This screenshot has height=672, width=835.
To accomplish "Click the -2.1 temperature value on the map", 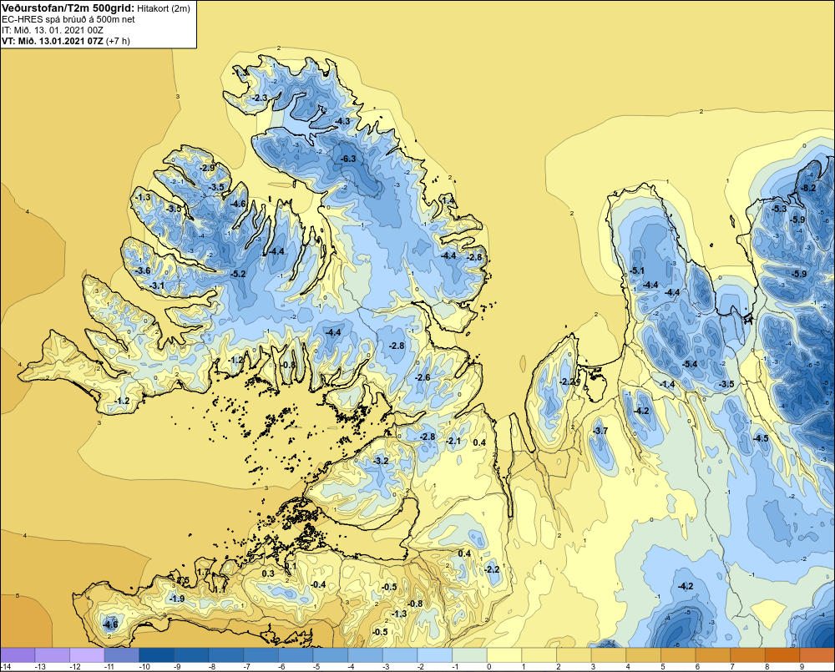I will coord(453,441).
